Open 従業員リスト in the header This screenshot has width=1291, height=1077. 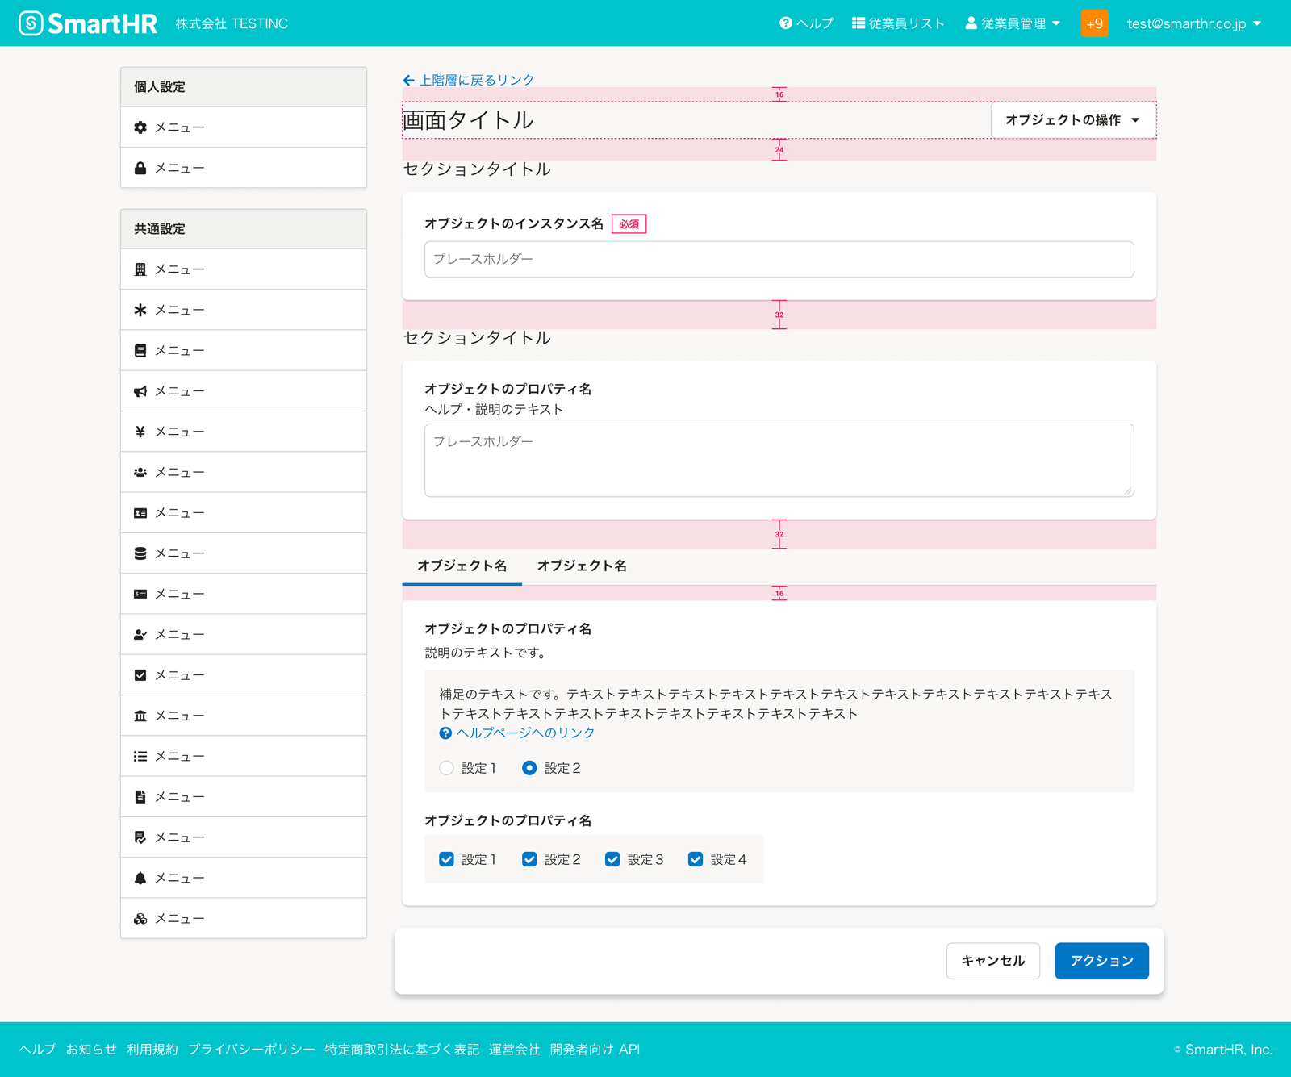coord(898,23)
